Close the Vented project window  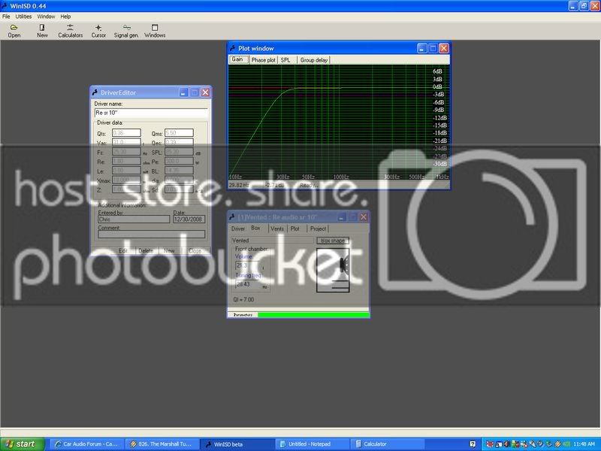364,217
